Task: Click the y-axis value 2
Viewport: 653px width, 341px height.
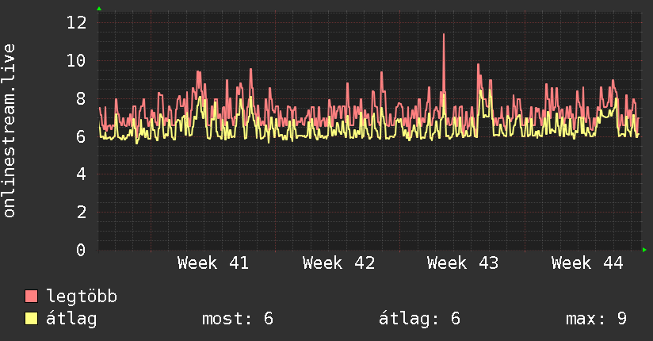Action: (x=81, y=213)
